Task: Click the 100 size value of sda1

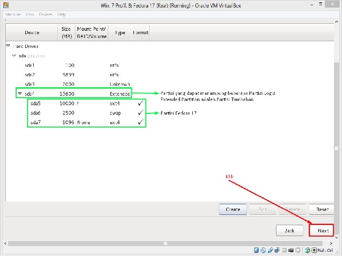Action: click(x=70, y=65)
